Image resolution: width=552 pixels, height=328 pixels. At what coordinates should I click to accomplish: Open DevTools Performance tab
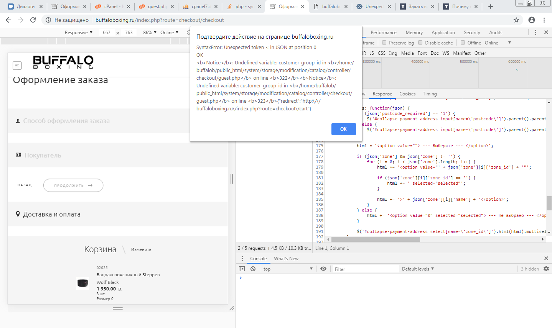tap(384, 33)
